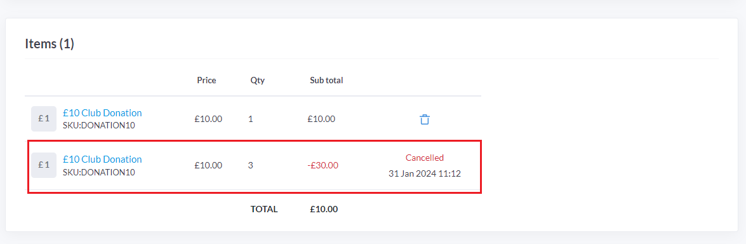Click the cancelled item's £10.00 price
Image resolution: width=746 pixels, height=244 pixels.
click(x=208, y=165)
